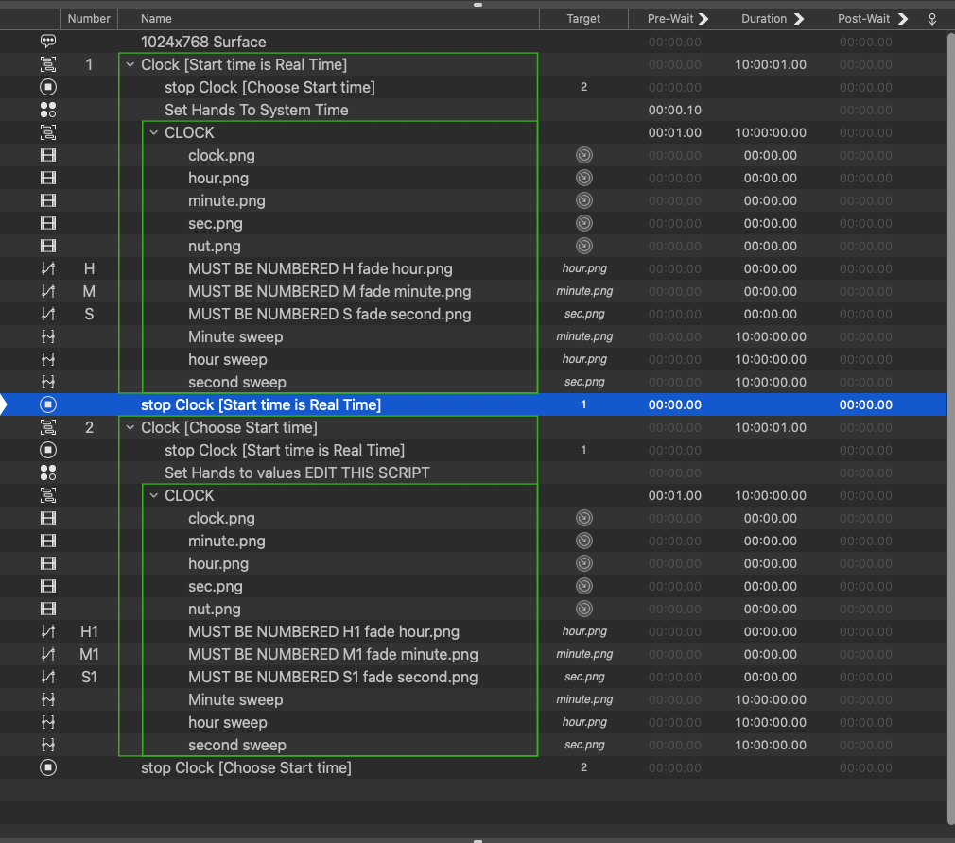Collapse the Clock [Choose Start time] group
Image resolution: width=955 pixels, height=843 pixels.
tap(130, 428)
